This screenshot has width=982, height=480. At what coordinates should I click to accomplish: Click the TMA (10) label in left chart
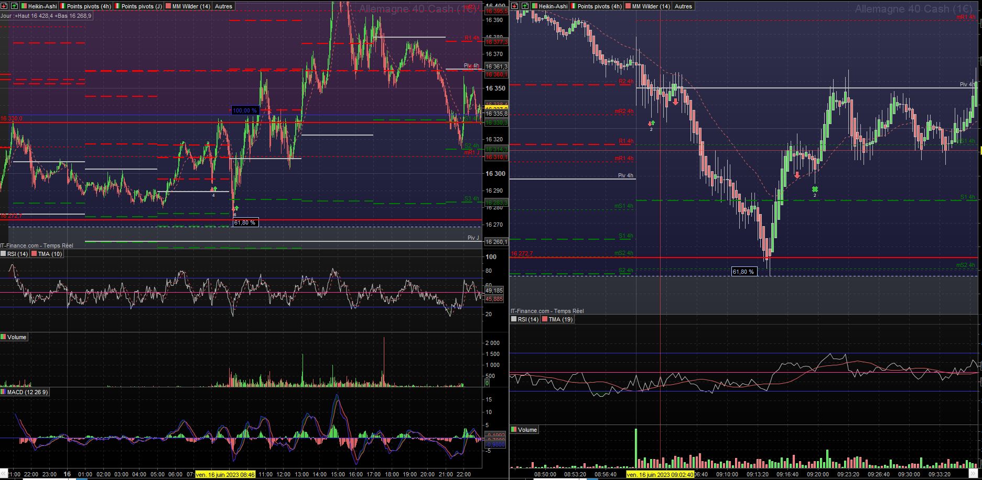(47, 254)
